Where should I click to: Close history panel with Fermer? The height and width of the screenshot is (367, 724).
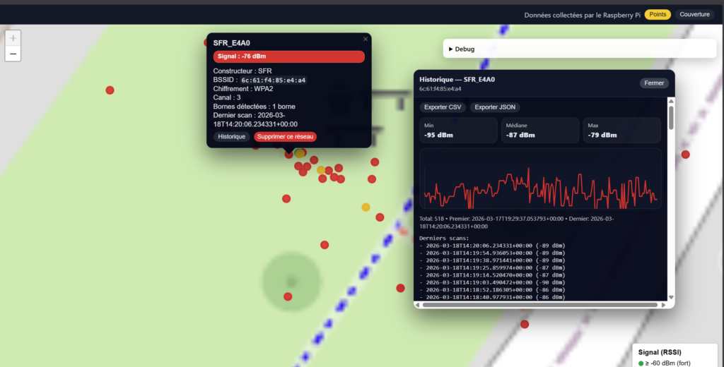point(654,83)
